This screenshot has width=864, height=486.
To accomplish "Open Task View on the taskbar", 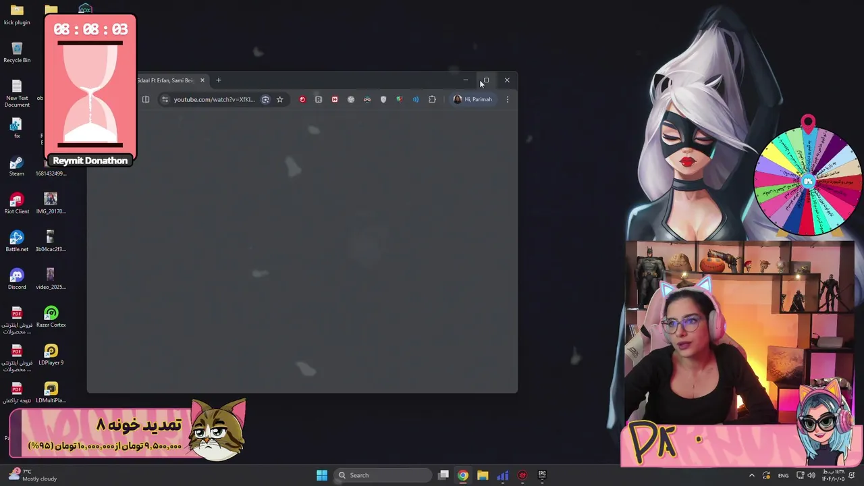I will tap(443, 475).
